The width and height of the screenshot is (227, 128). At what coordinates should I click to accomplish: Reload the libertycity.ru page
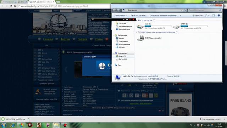point(11,6)
